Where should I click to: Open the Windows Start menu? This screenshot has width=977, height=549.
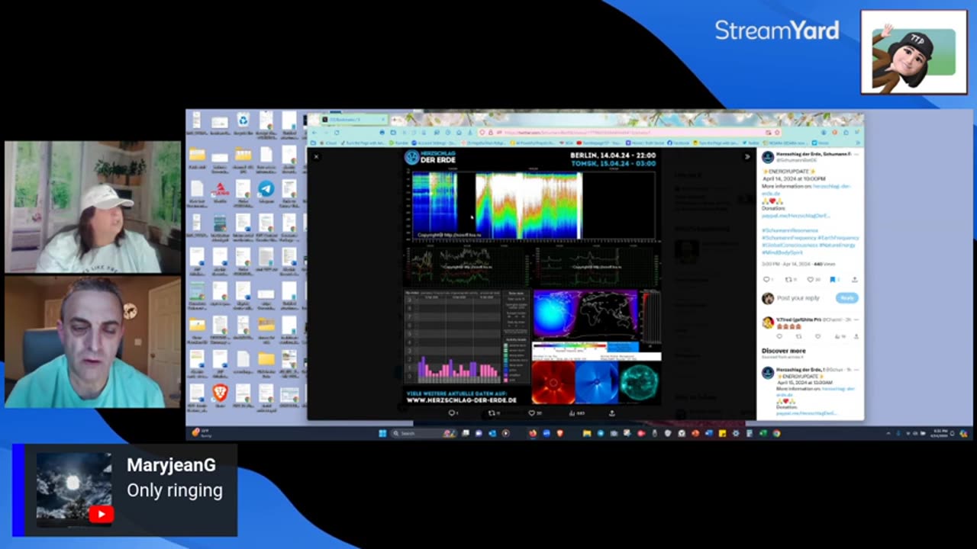click(x=382, y=433)
